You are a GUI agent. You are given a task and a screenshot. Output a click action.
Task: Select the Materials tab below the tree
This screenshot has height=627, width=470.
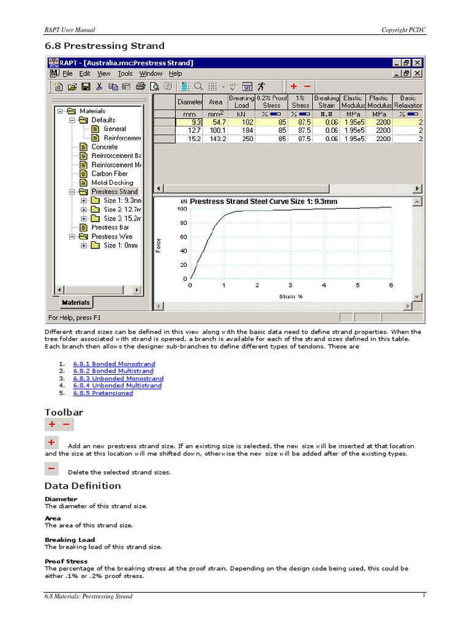pos(76,302)
